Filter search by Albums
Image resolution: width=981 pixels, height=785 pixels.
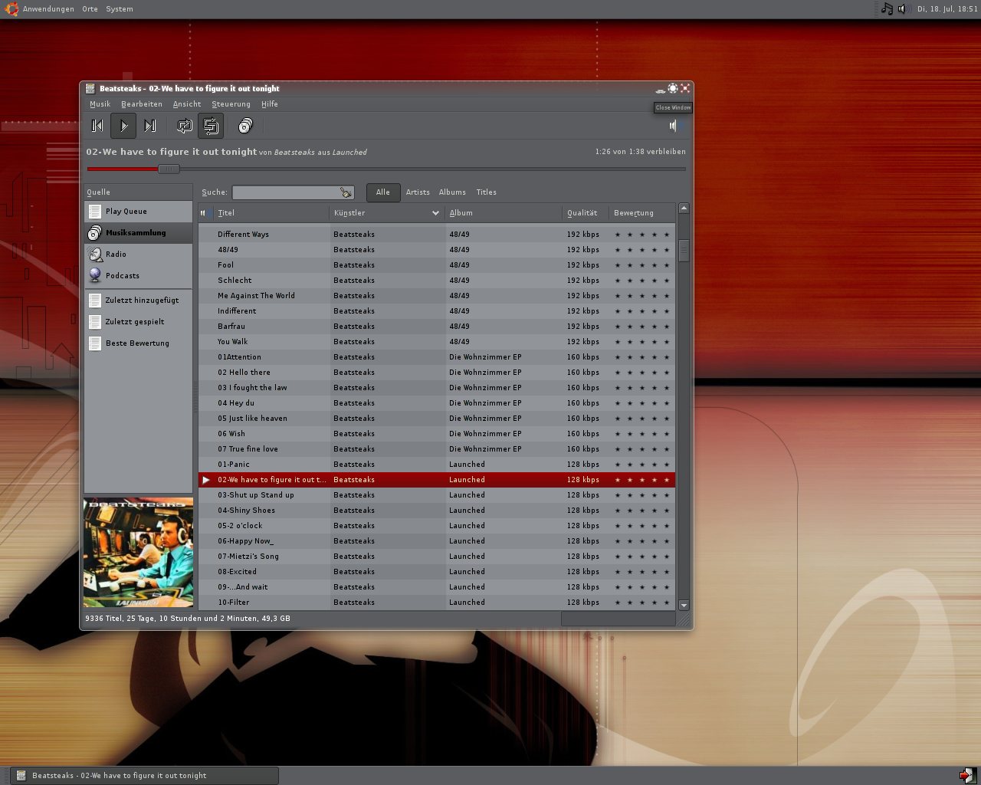(452, 192)
